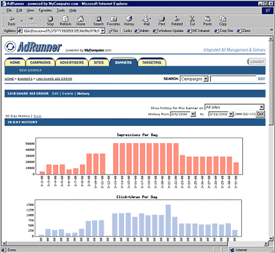
Task: Open the Corp Site link in Links bar
Action: pos(224,31)
